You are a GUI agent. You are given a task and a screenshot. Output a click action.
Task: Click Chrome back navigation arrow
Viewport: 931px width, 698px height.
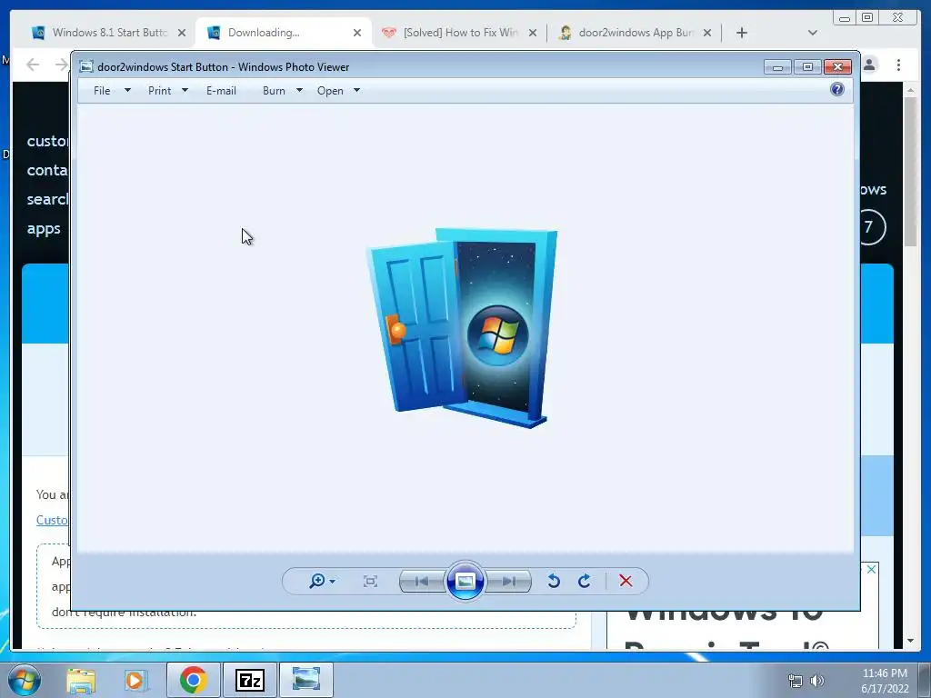pos(33,65)
